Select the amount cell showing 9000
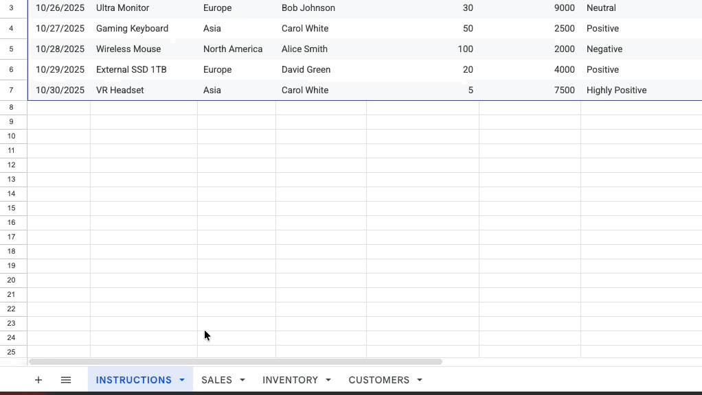The width and height of the screenshot is (702, 395). 530,8
